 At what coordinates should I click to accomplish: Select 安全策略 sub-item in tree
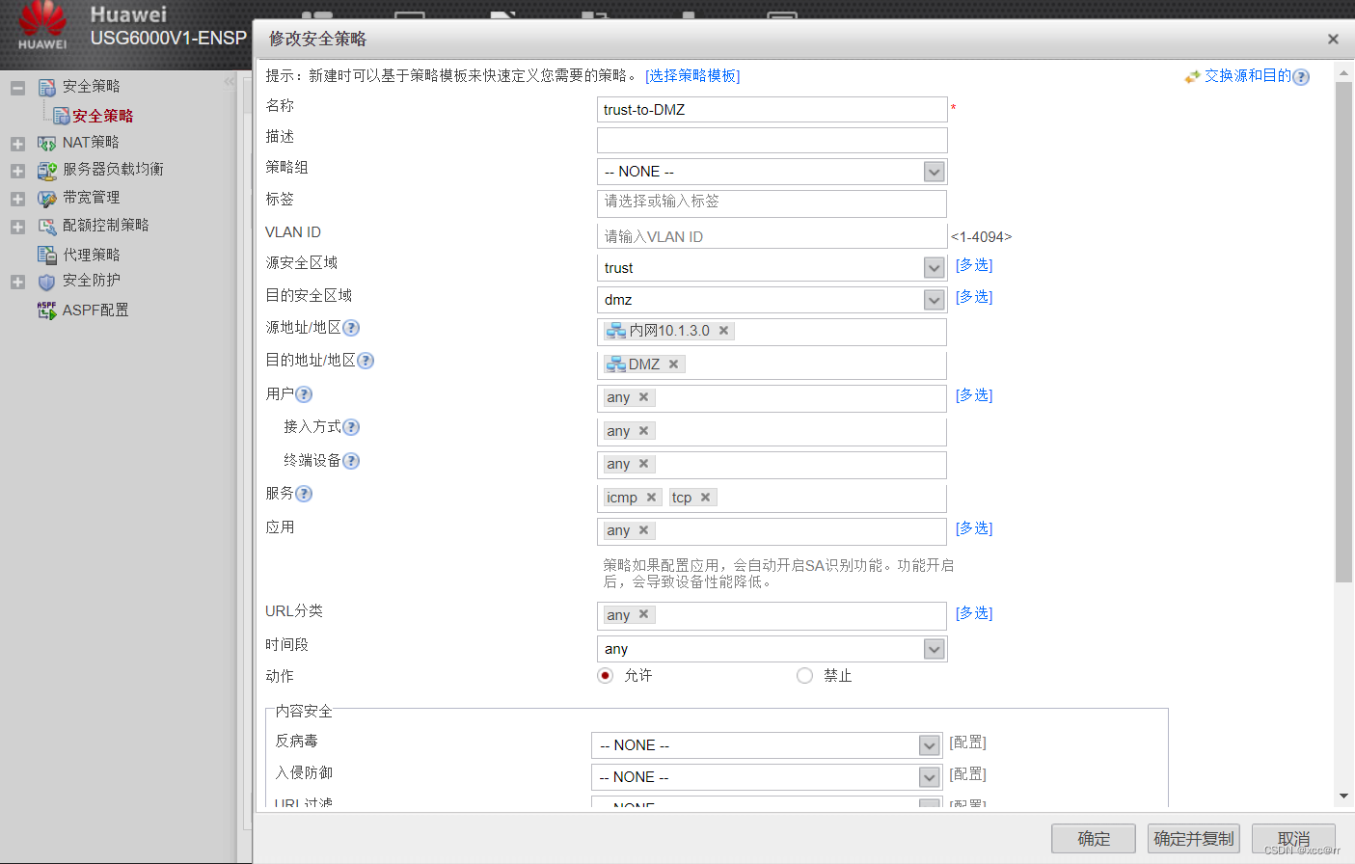pyautogui.click(x=103, y=116)
